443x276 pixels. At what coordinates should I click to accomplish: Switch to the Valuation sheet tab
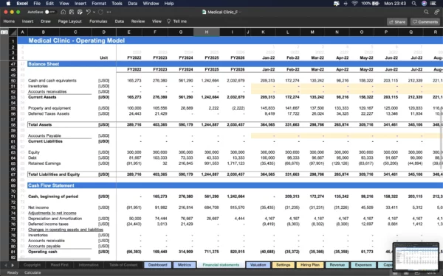pyautogui.click(x=258, y=265)
